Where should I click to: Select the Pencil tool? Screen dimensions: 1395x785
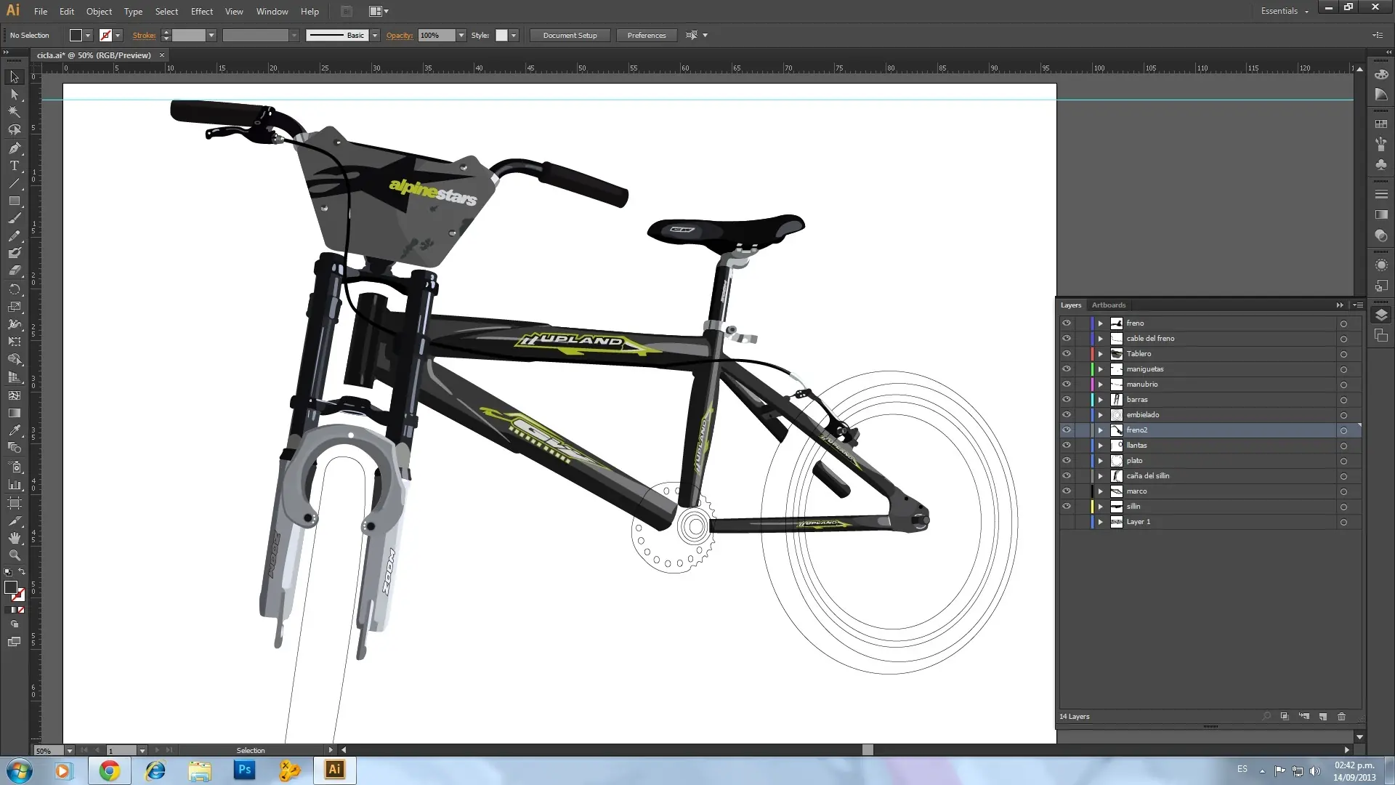15,235
